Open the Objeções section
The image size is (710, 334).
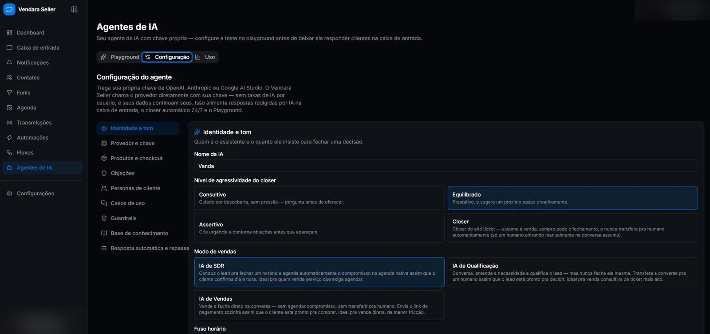coord(138,173)
